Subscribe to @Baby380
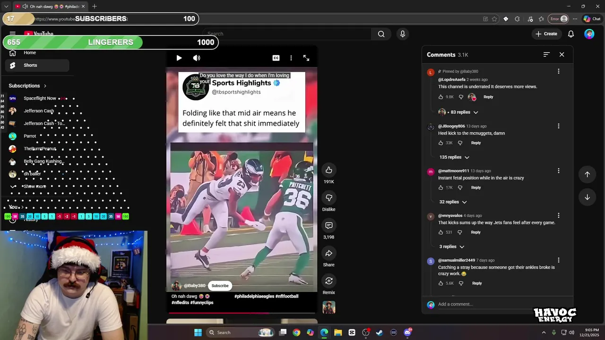Viewport: 605px width, 340px height. click(x=220, y=286)
